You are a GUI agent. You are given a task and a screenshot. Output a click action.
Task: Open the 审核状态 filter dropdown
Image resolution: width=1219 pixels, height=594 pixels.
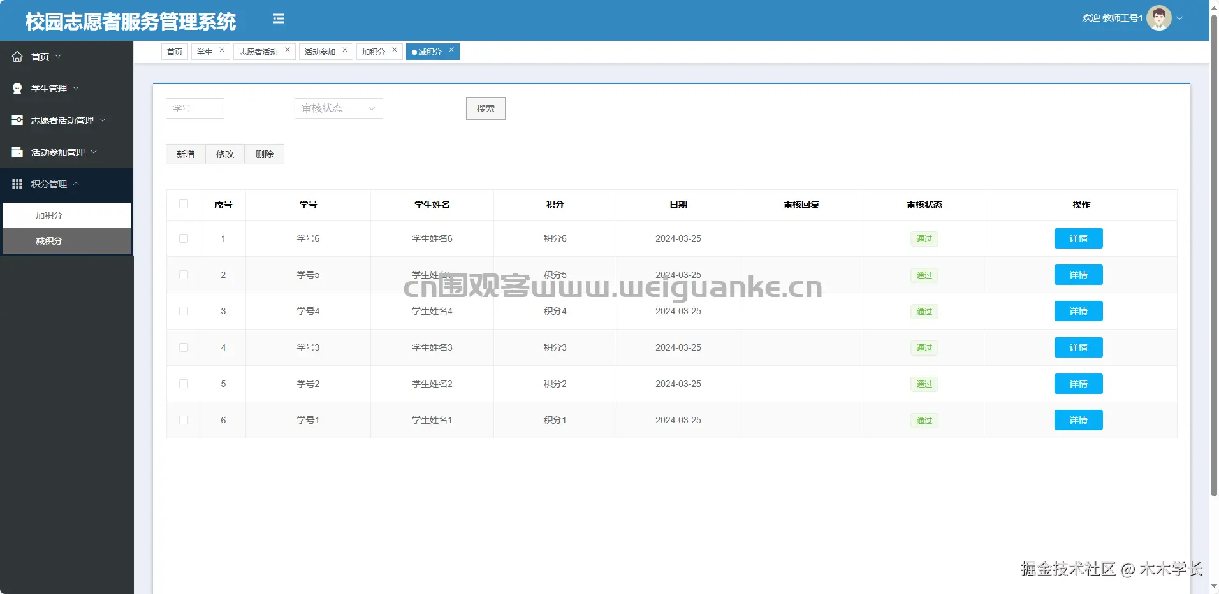point(339,108)
